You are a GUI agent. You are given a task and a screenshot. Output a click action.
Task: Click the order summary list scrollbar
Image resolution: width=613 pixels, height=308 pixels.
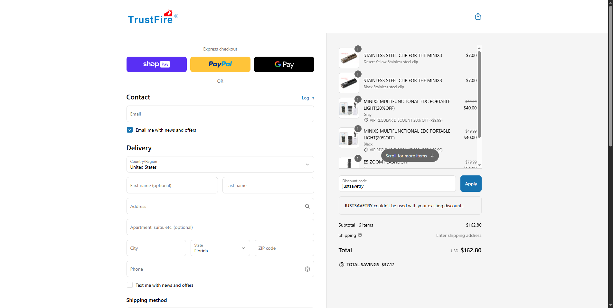pyautogui.click(x=479, y=95)
